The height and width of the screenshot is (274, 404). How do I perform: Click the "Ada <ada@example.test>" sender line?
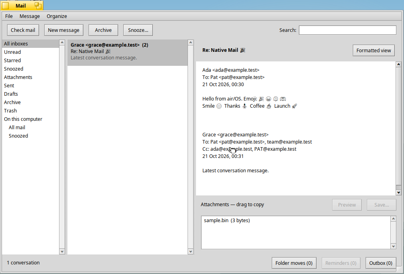click(x=231, y=70)
